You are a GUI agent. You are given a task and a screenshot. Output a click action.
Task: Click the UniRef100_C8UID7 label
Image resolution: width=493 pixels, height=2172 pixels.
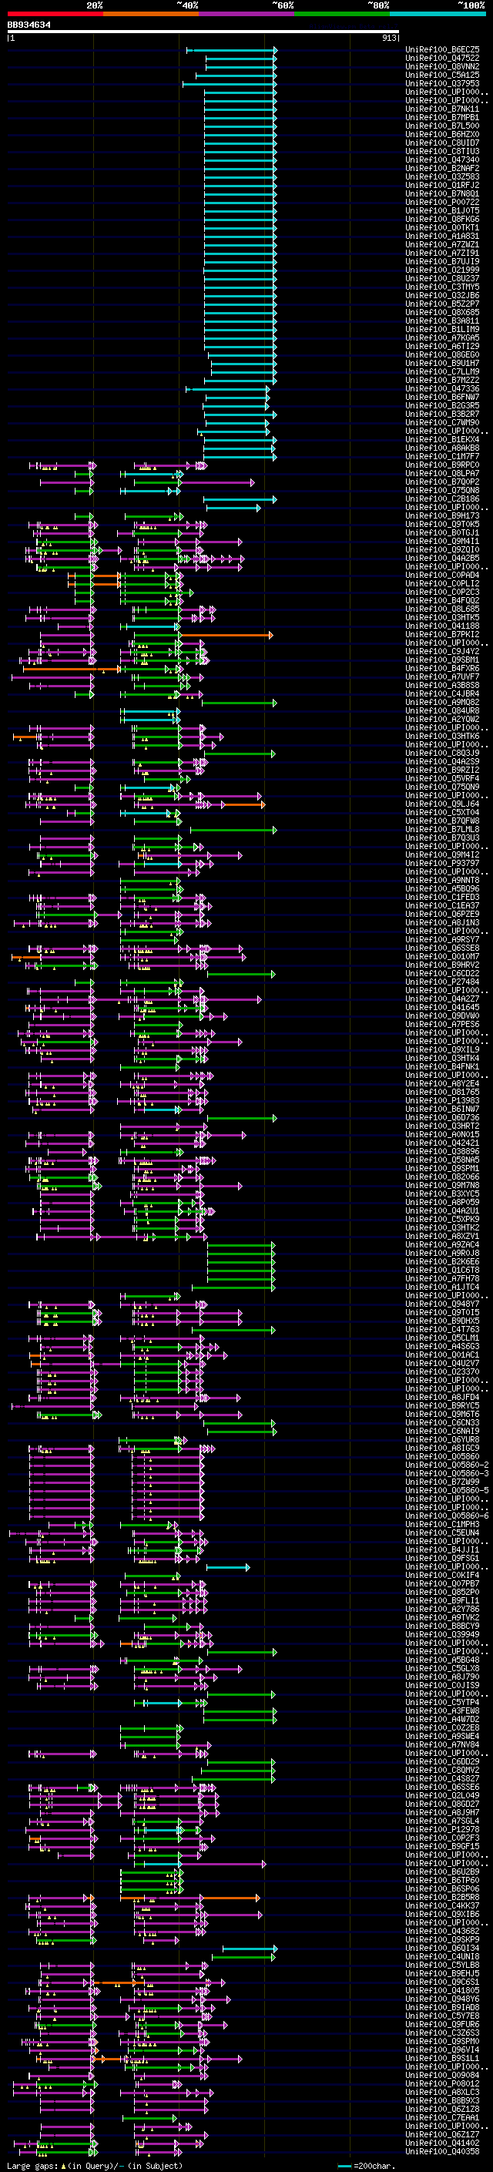tap(442, 143)
